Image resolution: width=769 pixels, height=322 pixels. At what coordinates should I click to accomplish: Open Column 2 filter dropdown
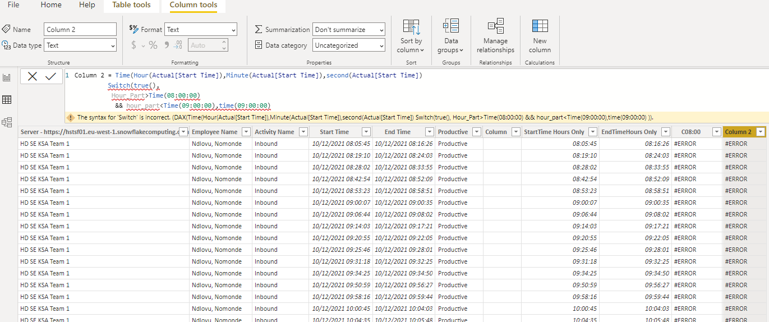[761, 132]
